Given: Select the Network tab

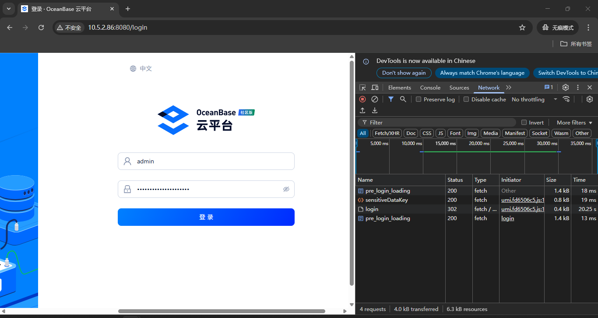Looking at the screenshot, I should point(489,87).
